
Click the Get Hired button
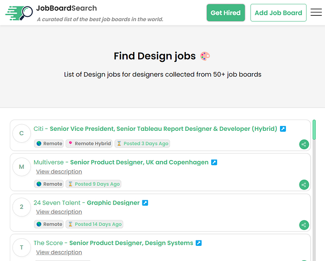pos(225,12)
